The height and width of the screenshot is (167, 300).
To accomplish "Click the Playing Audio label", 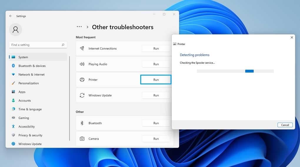I will click(98, 64).
